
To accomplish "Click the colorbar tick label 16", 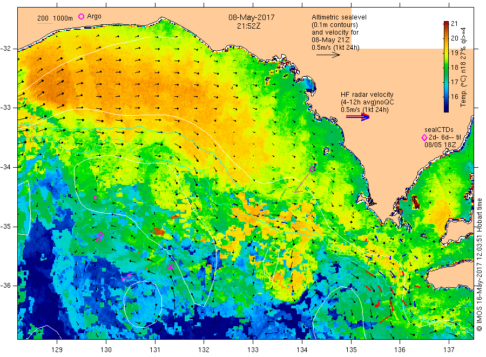I will 454,96.
